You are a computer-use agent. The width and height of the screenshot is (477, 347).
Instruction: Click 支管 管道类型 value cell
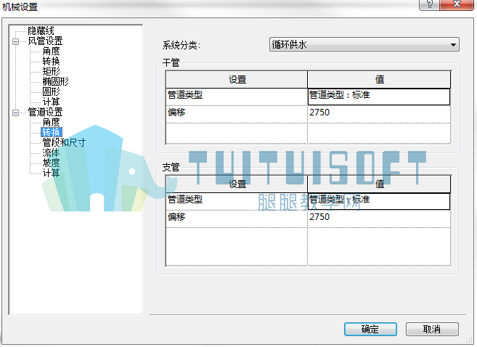379,201
